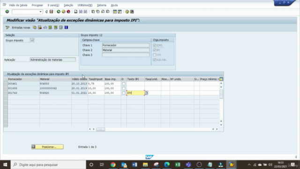Screen dimensions: 300x169
Task: Select row marker for Fornecedor 301693
Action: coord(6,88)
